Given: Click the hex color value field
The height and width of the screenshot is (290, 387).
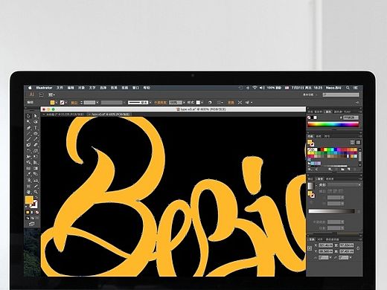Looking at the screenshot, I should pyautogui.click(x=351, y=117).
